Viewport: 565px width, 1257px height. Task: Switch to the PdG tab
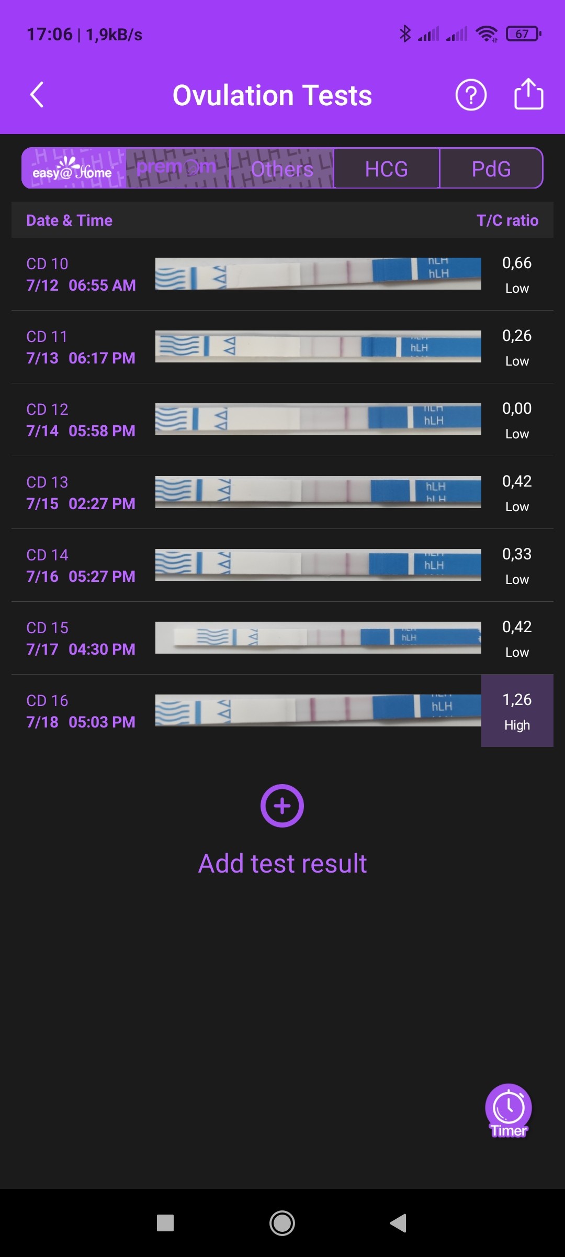(491, 168)
